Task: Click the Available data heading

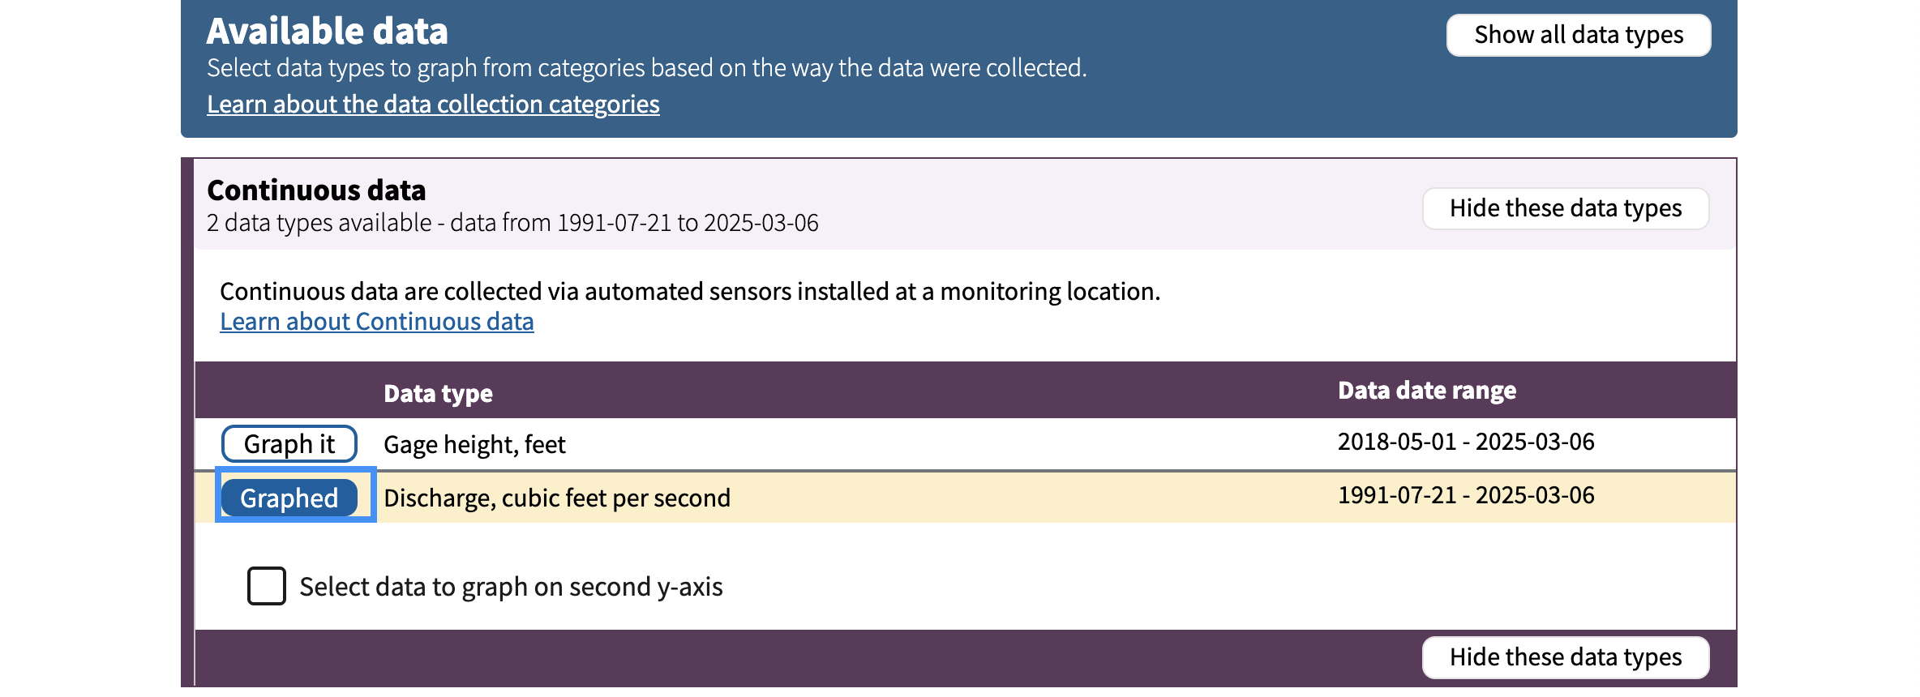Action: [327, 31]
